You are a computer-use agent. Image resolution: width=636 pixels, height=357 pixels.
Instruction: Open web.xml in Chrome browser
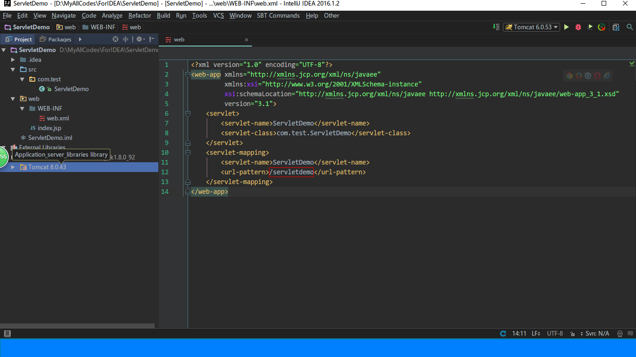point(569,75)
